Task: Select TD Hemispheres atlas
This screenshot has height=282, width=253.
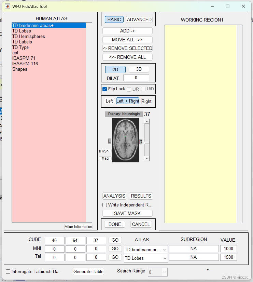Action: tap(49, 36)
